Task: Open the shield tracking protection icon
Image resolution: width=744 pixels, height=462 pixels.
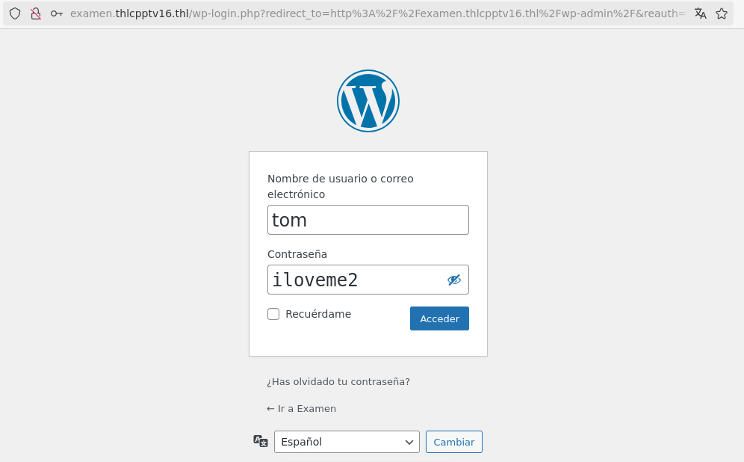Action: (x=15, y=13)
